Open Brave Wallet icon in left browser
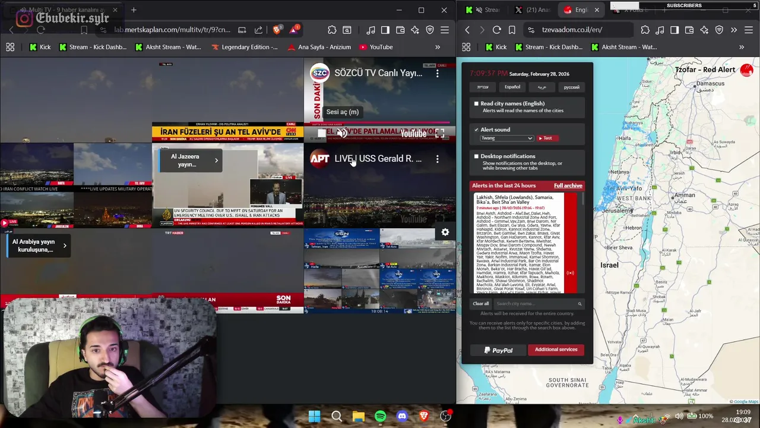Screen dimensions: 760x428 click(x=400, y=30)
